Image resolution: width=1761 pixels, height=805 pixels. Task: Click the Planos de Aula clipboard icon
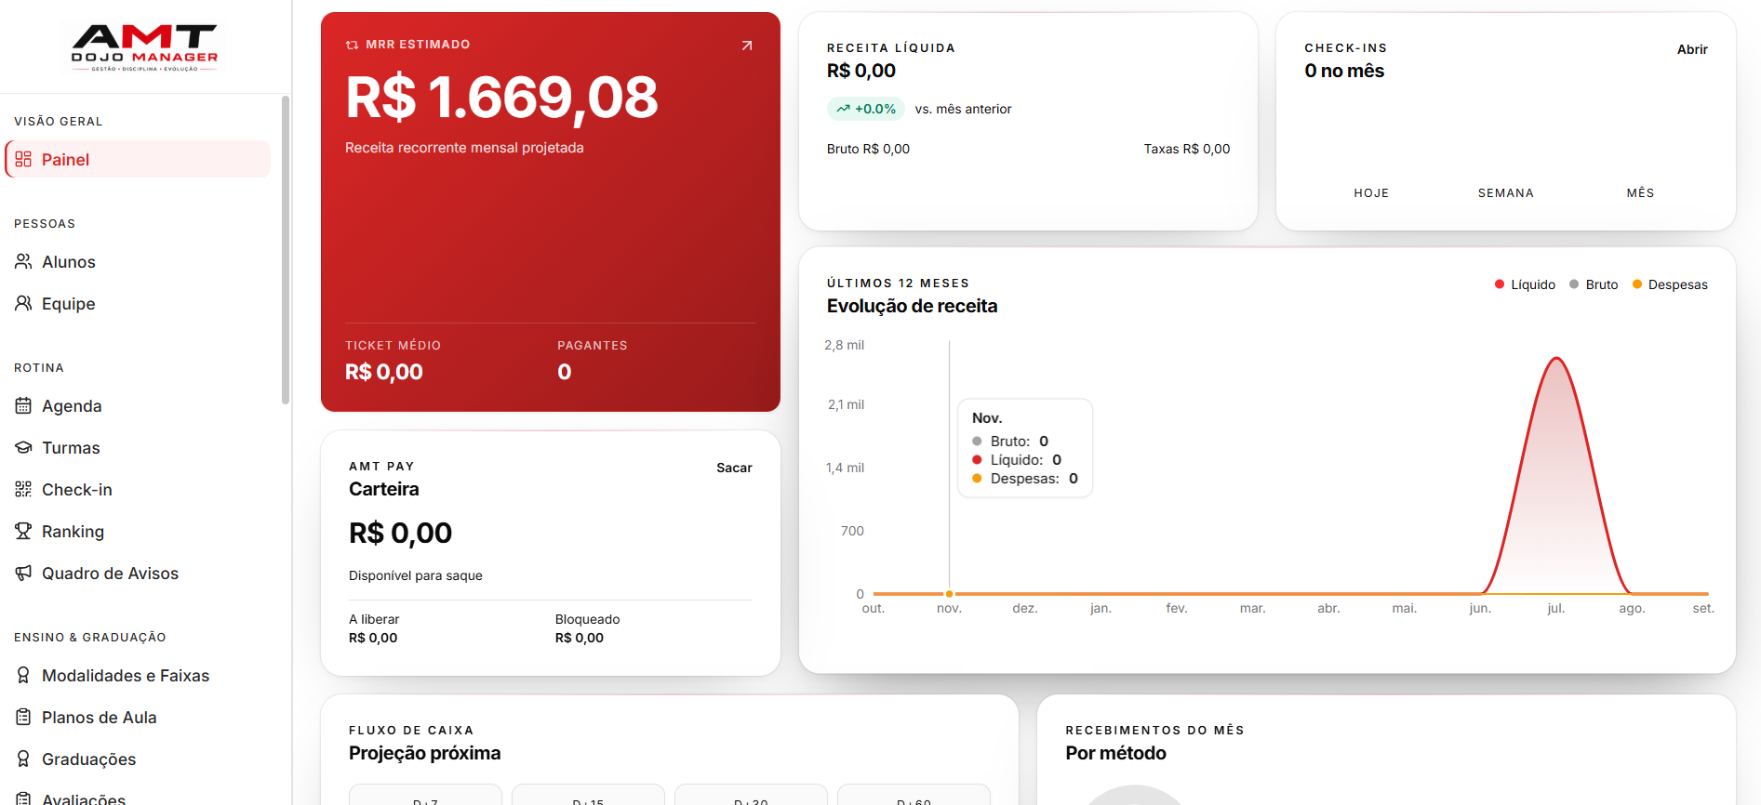coord(23,717)
